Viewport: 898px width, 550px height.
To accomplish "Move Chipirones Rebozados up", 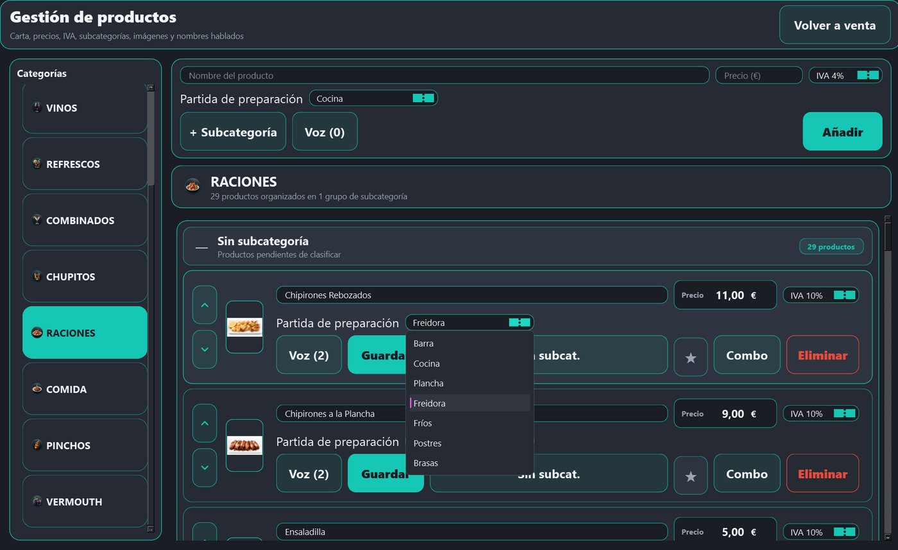I will click(205, 305).
